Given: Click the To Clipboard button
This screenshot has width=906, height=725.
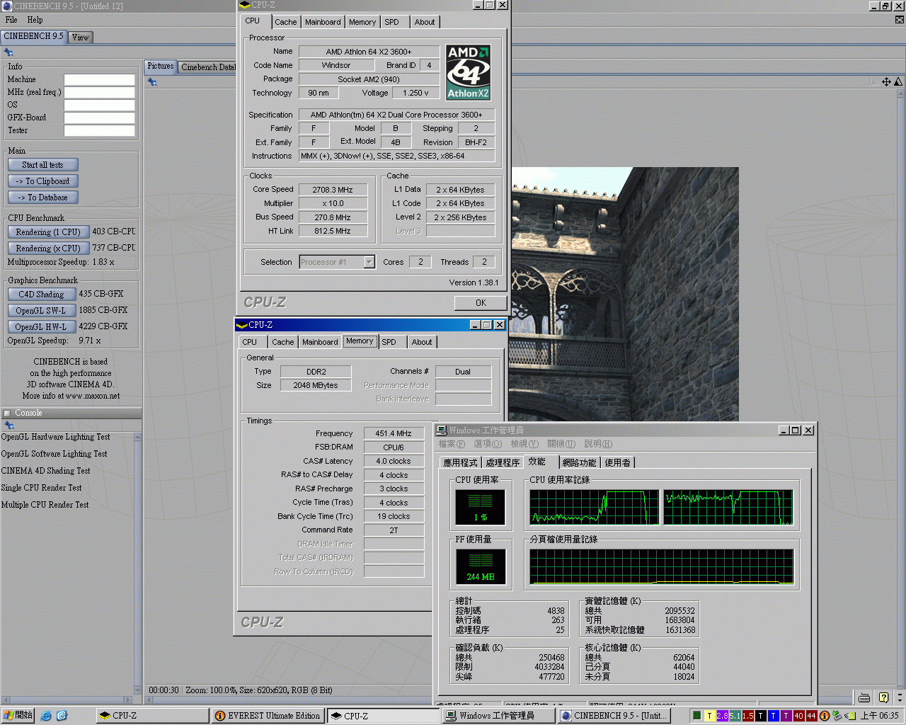Looking at the screenshot, I should pos(42,181).
